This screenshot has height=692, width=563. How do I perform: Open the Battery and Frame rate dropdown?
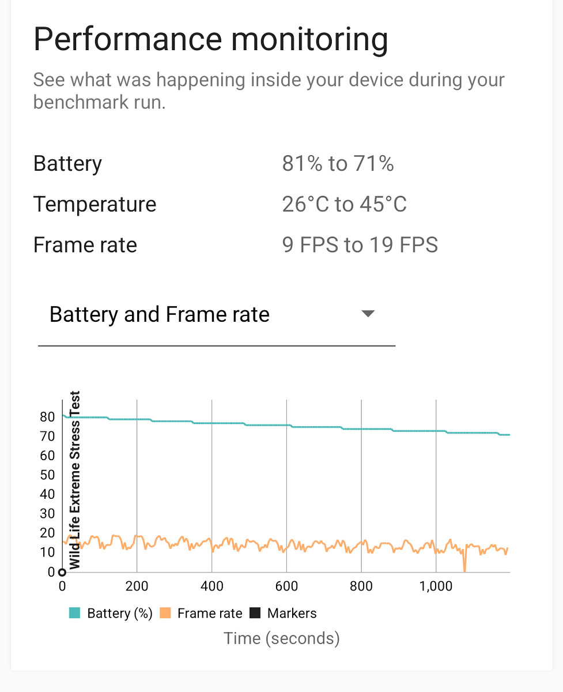pyautogui.click(x=160, y=315)
